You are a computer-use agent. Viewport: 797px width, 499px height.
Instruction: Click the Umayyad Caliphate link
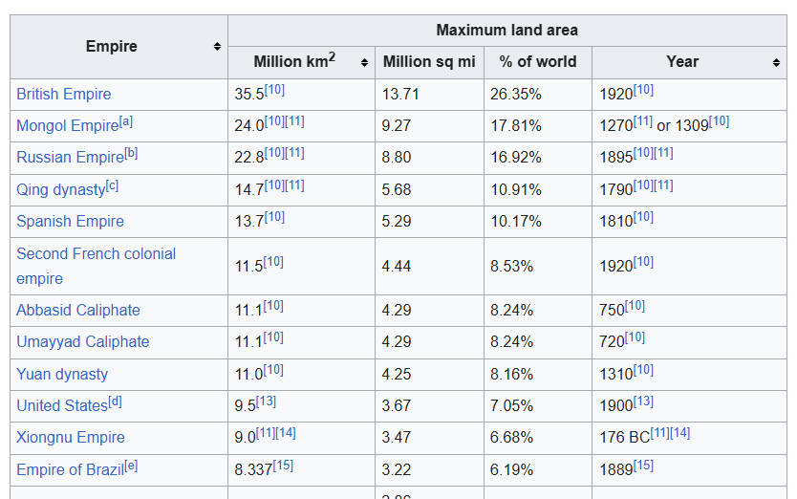(82, 341)
